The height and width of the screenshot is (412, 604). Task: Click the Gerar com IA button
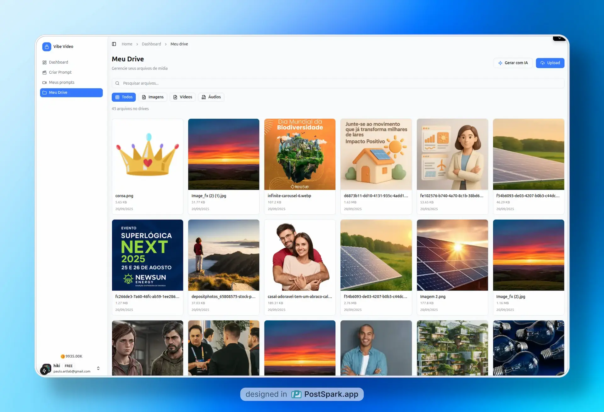(x=513, y=63)
